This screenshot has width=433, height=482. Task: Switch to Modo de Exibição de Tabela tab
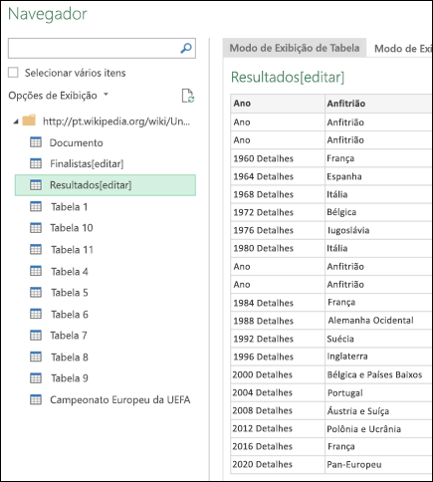[x=295, y=48]
